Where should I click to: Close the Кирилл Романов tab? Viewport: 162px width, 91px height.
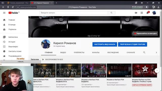[x=52, y=3]
